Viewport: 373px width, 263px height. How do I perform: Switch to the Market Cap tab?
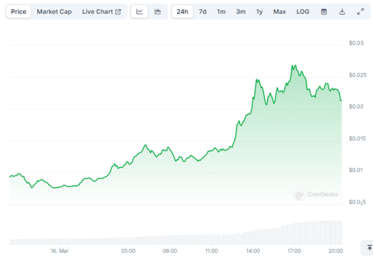(x=54, y=12)
